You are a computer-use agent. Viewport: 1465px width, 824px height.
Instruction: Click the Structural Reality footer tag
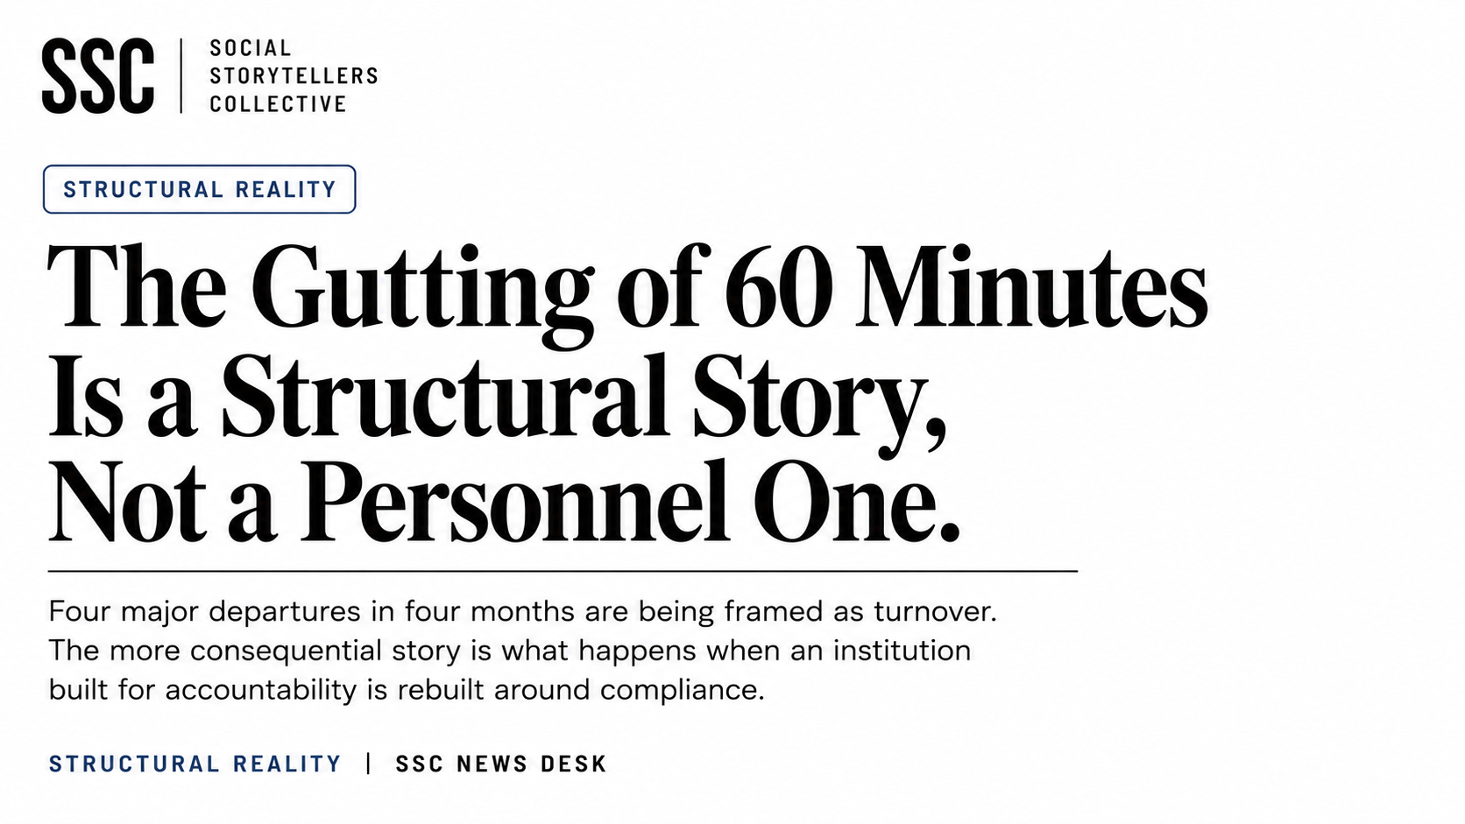coord(195,764)
